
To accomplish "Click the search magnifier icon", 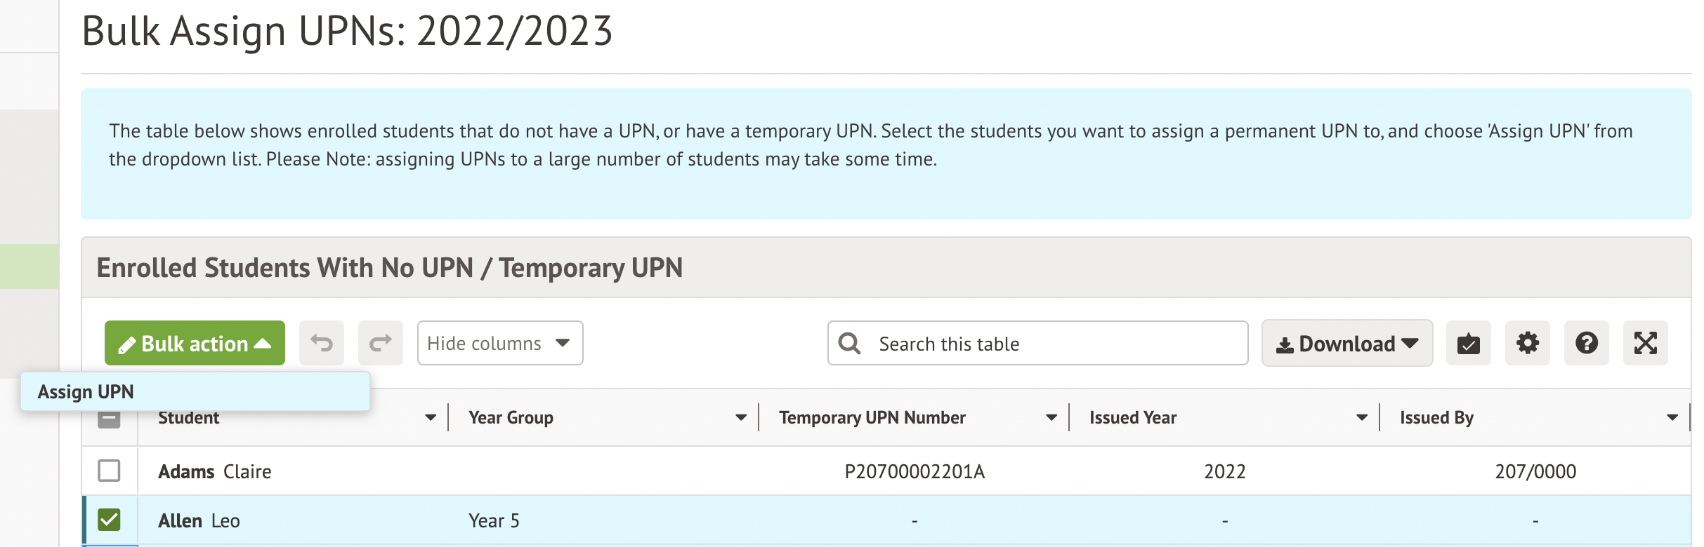I will [x=850, y=343].
